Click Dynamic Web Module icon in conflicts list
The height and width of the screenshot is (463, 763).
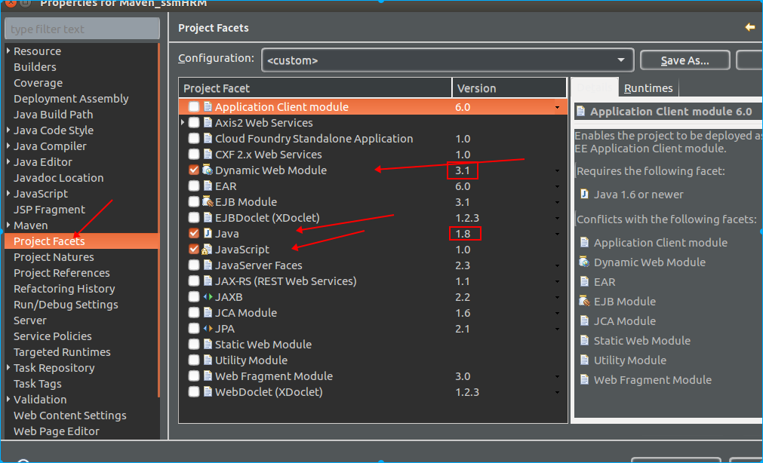pyautogui.click(x=584, y=262)
